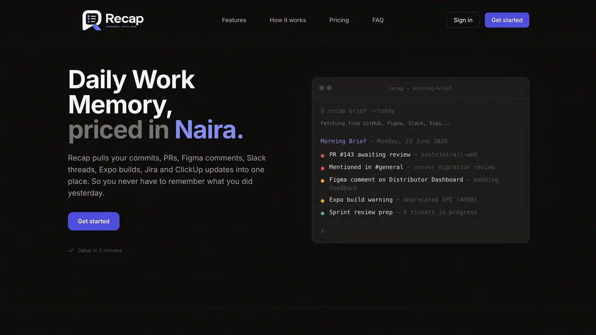Click the Sign in button
The width and height of the screenshot is (596, 335).
pyautogui.click(x=463, y=20)
